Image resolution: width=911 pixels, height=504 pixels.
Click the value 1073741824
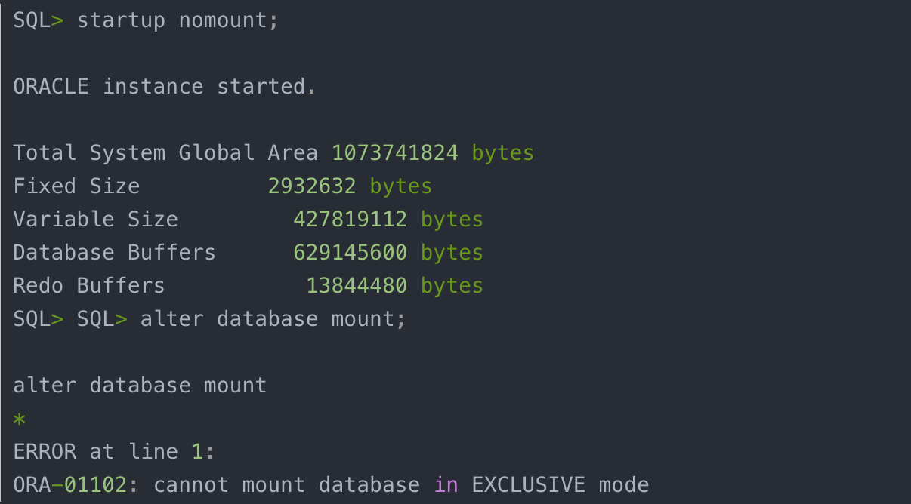(394, 152)
